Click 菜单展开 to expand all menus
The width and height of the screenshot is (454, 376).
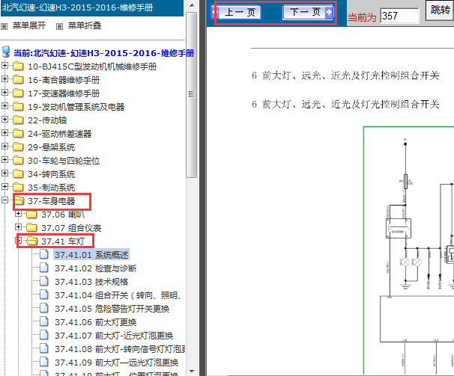click(29, 25)
